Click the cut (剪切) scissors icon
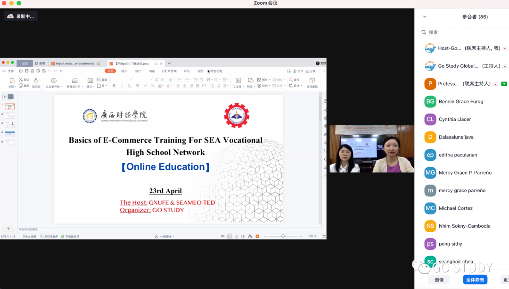Viewport: 509px width, 289px height. click(x=21, y=80)
